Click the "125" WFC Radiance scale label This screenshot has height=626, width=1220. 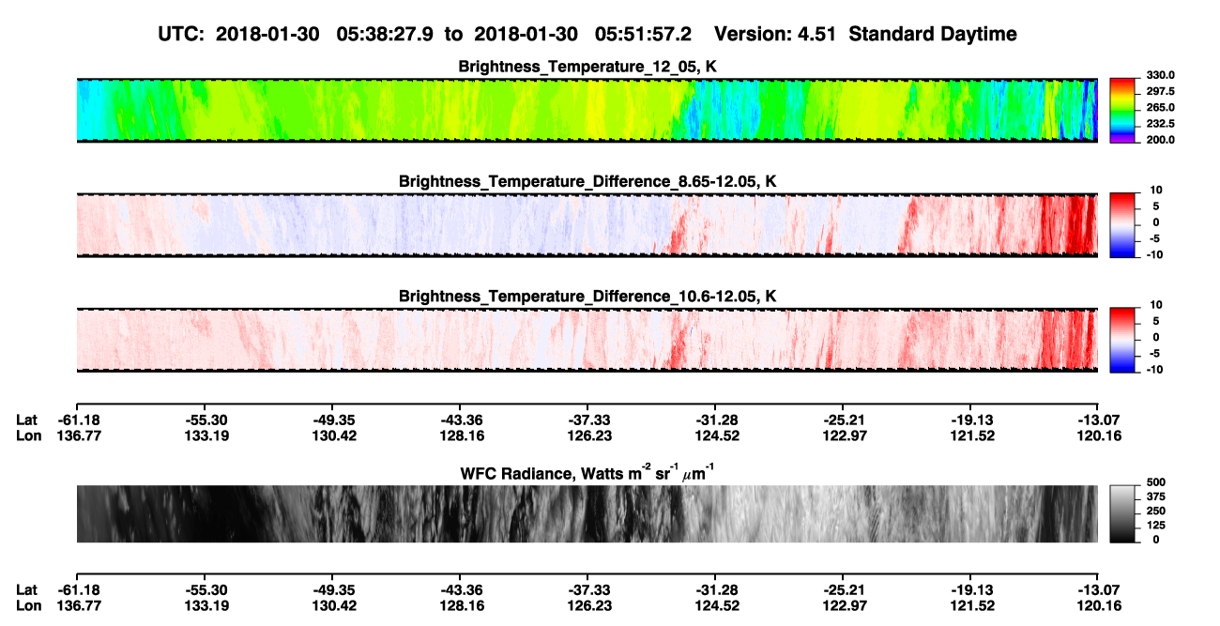[1155, 525]
